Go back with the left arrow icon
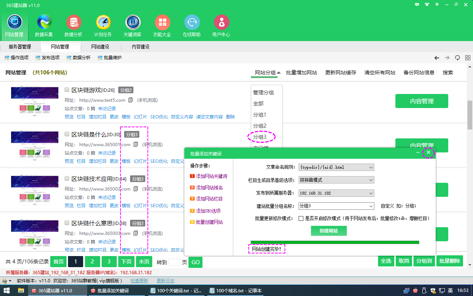This screenshot has height=296, width=473. [437, 58]
